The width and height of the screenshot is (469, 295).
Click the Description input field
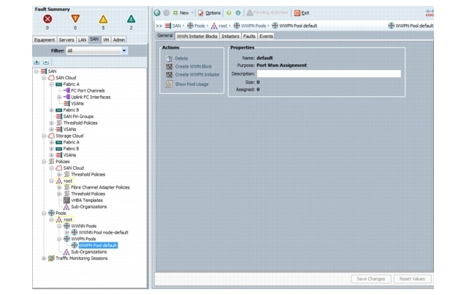[x=329, y=74]
